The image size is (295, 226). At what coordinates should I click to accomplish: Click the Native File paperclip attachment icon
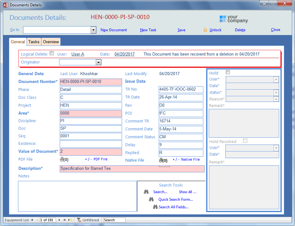tap(161, 160)
